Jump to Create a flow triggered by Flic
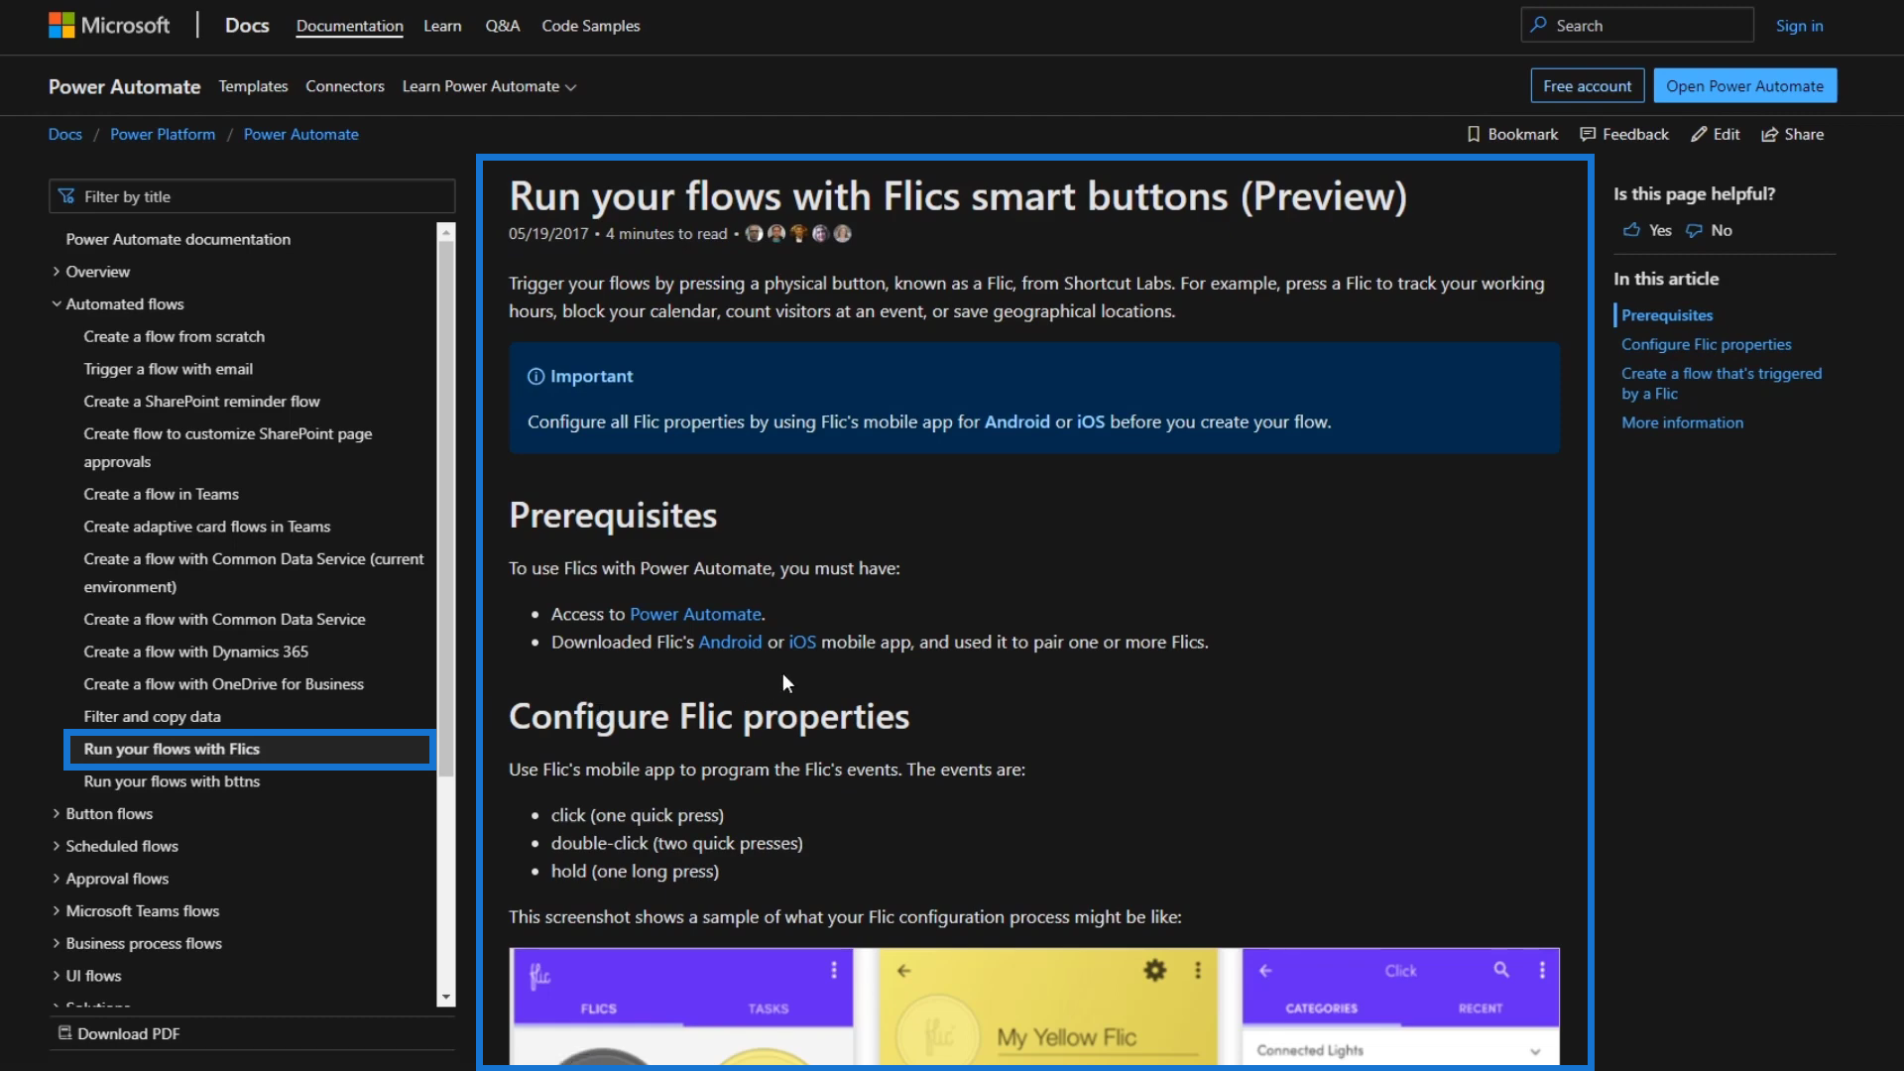 tap(1722, 384)
